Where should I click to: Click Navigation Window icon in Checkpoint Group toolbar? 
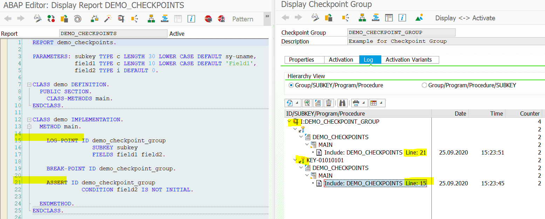(375, 18)
